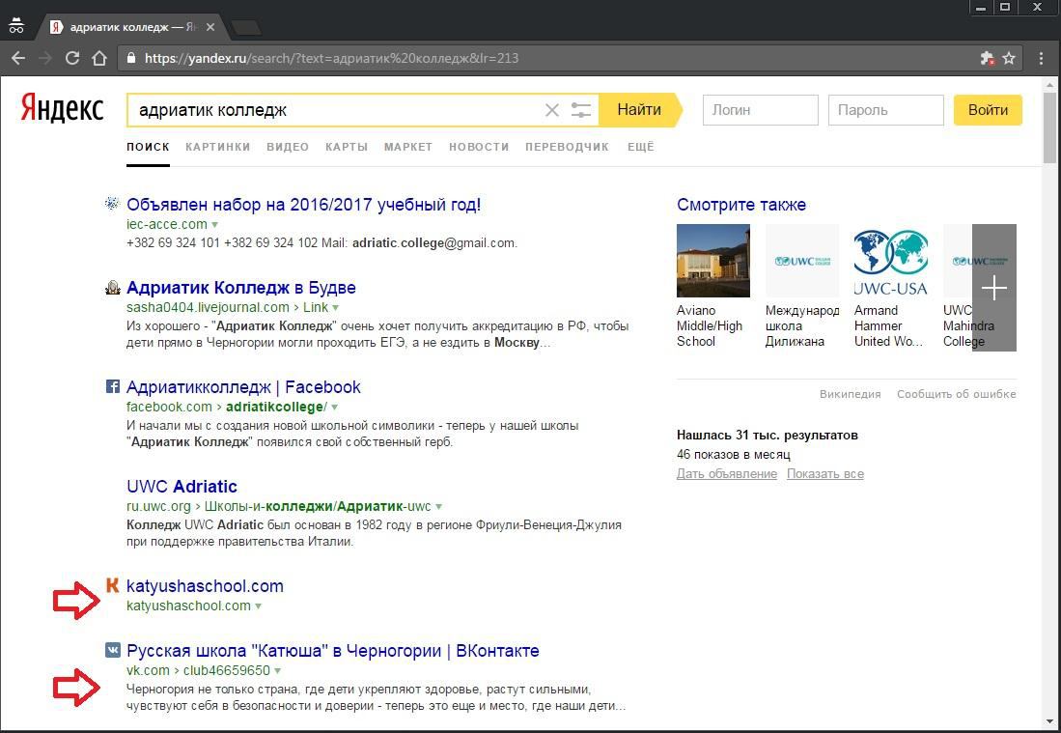This screenshot has width=1061, height=733.
Task: Select the Поиск tab
Action: tap(148, 147)
